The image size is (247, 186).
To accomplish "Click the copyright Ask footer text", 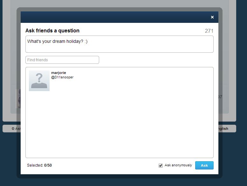I will tap(16, 129).
